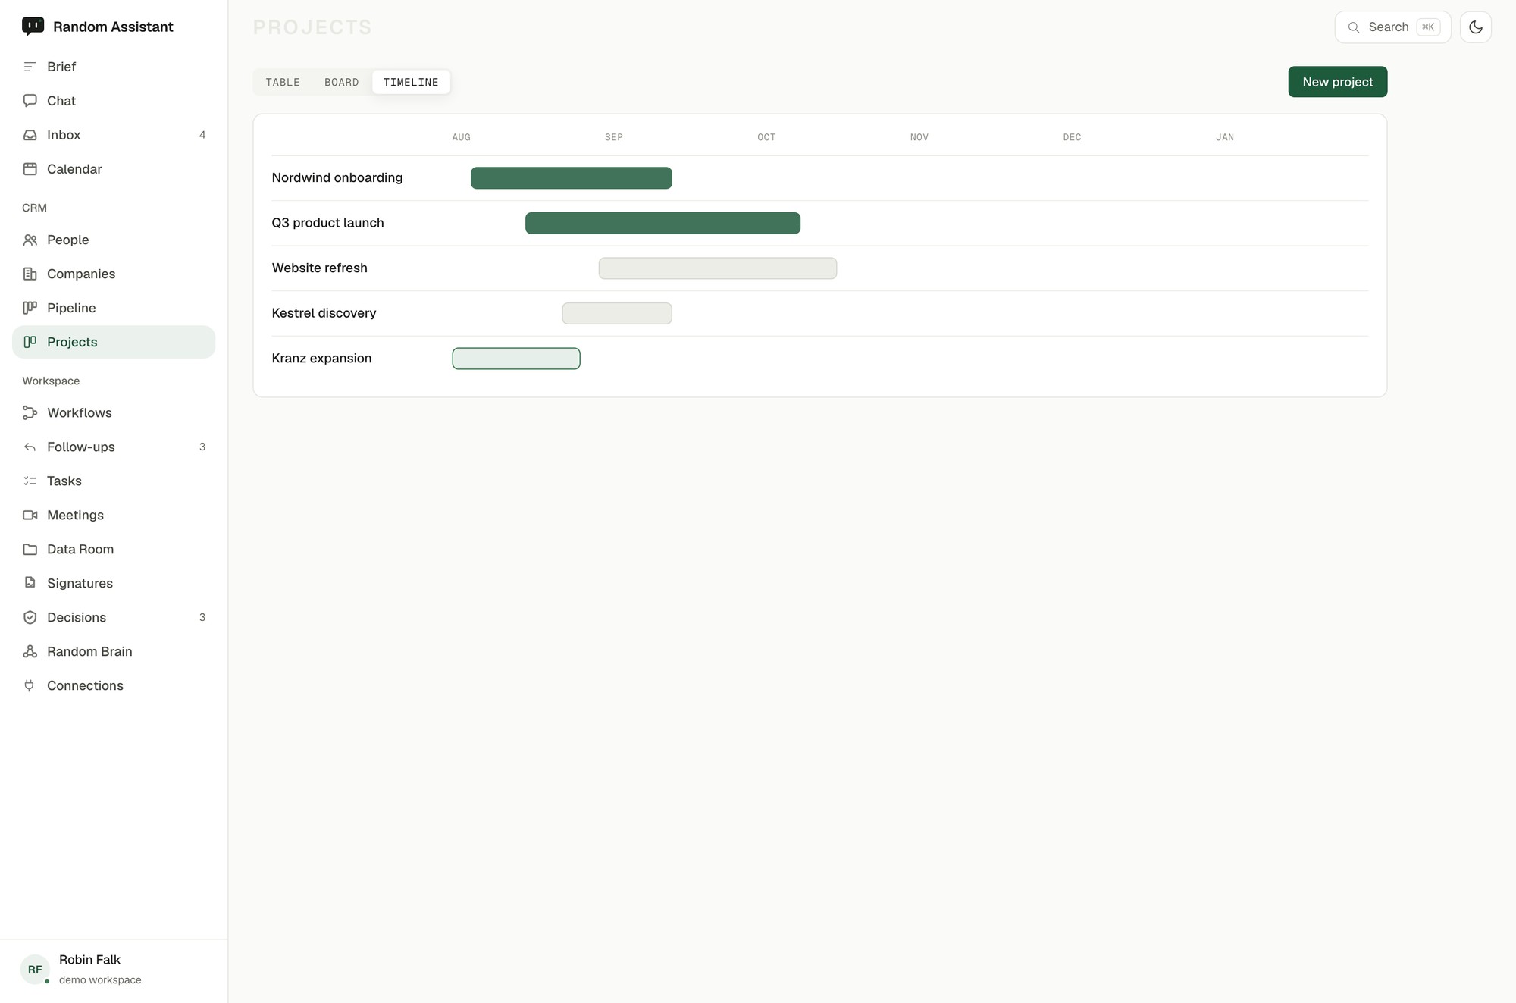Click the Workflows icon
1516x1003 pixels.
pyautogui.click(x=30, y=412)
